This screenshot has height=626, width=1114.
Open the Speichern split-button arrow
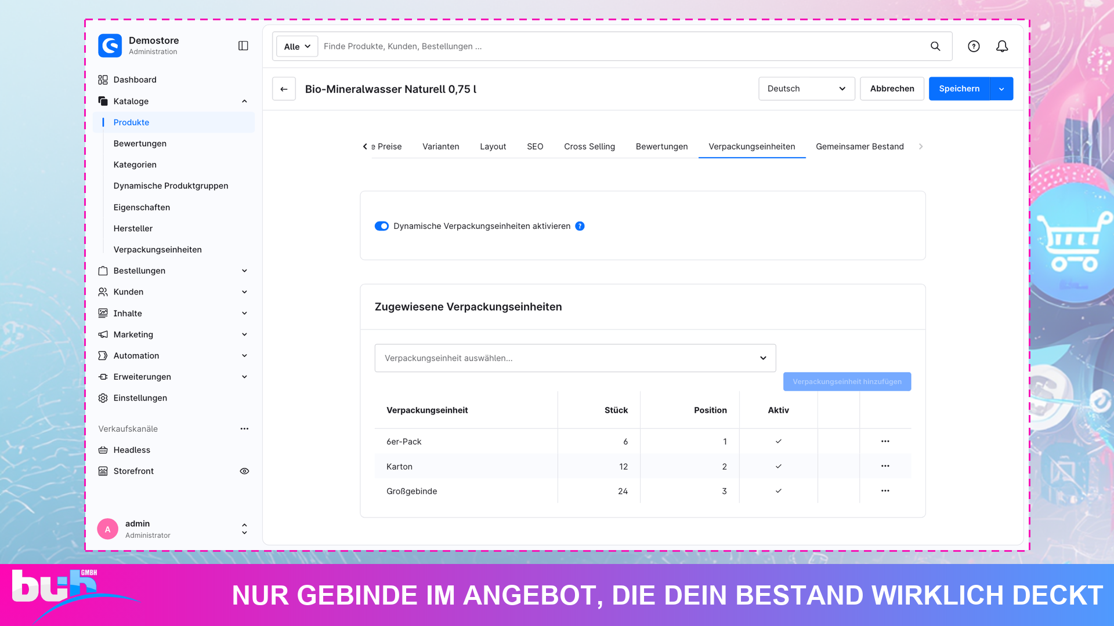[x=1001, y=89]
